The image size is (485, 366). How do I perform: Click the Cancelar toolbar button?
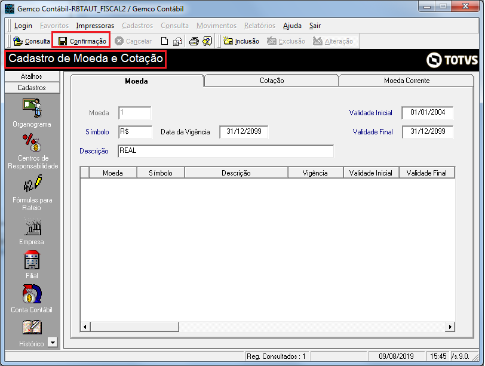pos(133,41)
